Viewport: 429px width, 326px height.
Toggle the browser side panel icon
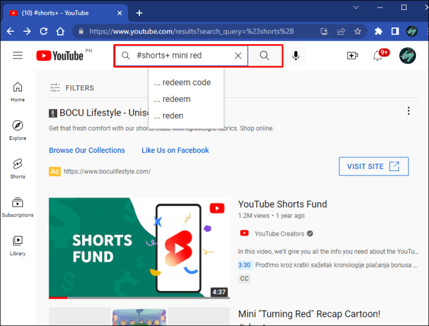pyautogui.click(x=395, y=31)
